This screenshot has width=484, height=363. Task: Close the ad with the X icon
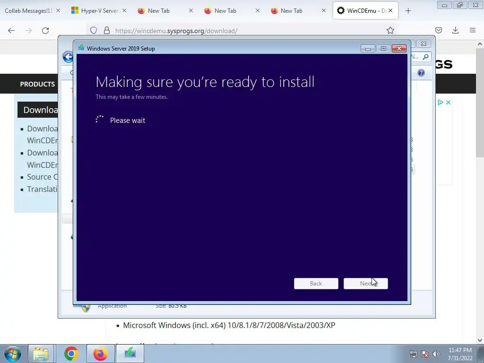[x=448, y=103]
